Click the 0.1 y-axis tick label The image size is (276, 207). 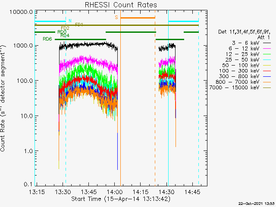pos(28,184)
